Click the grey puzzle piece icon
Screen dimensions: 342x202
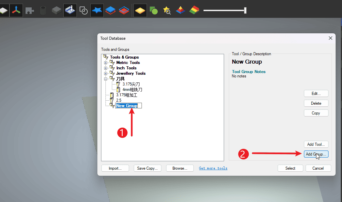[30, 10]
